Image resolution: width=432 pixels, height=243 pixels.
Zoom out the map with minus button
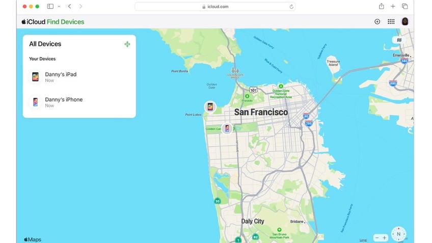[x=377, y=238]
